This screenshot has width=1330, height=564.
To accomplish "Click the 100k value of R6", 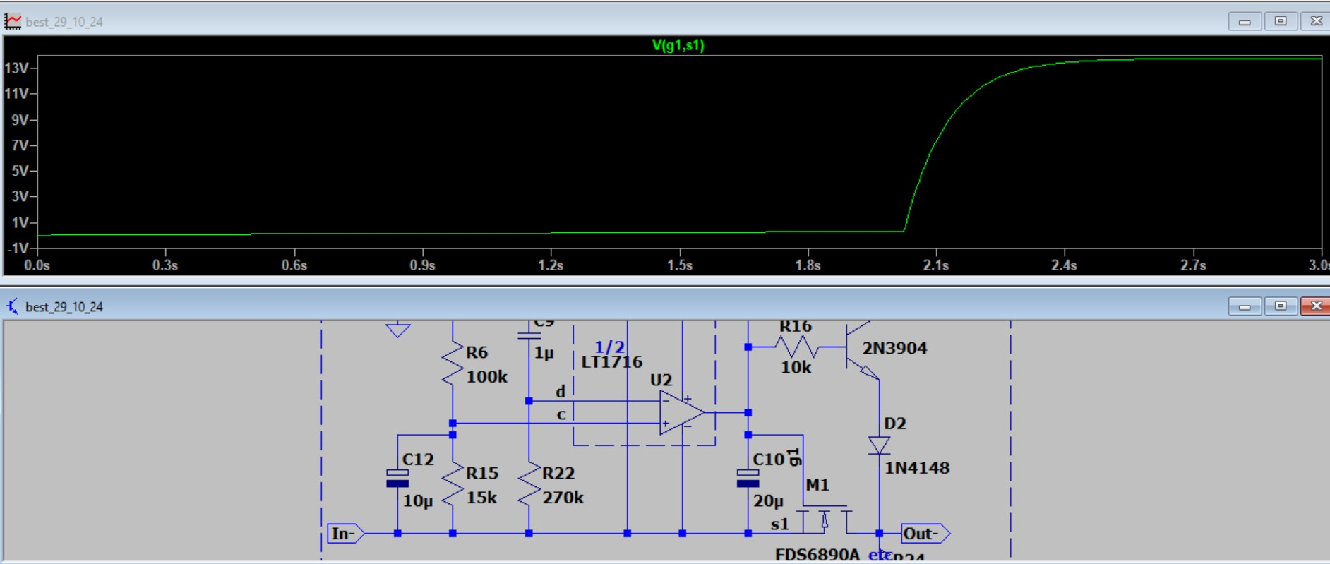I will coord(486,377).
